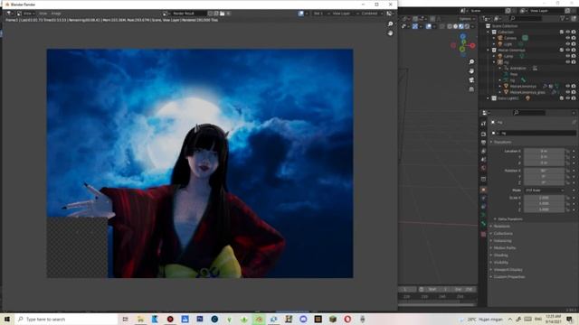Select material preview shading mode
Viewport: 579px width, 325px height.
[x=461, y=26]
